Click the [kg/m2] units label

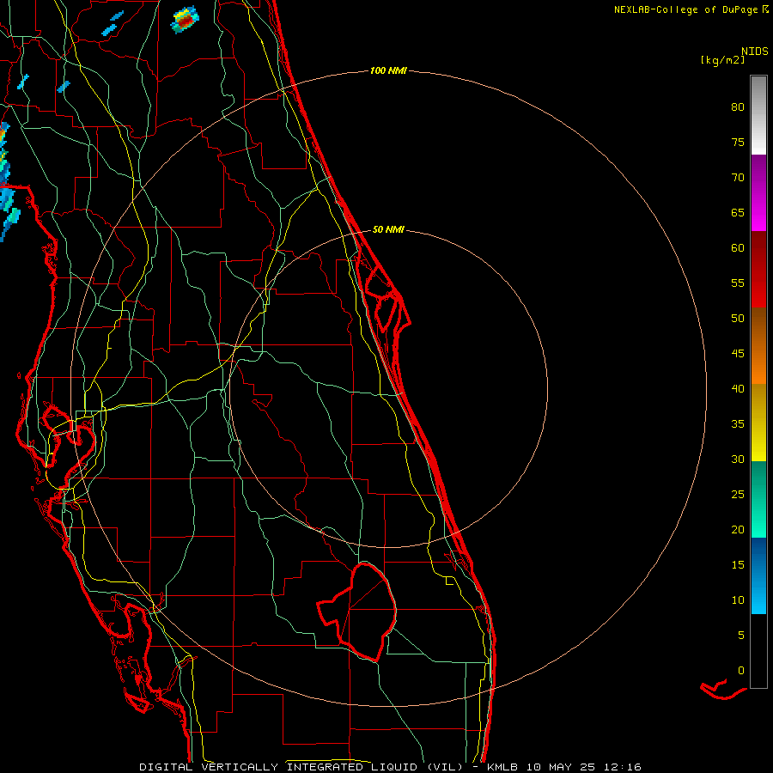tap(722, 60)
